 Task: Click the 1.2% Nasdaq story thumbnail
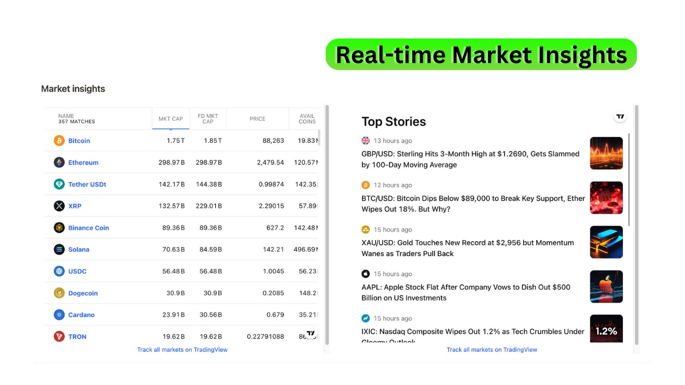pyautogui.click(x=606, y=329)
